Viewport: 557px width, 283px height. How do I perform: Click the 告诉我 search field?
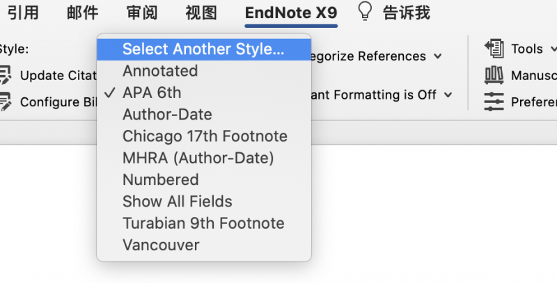407,13
